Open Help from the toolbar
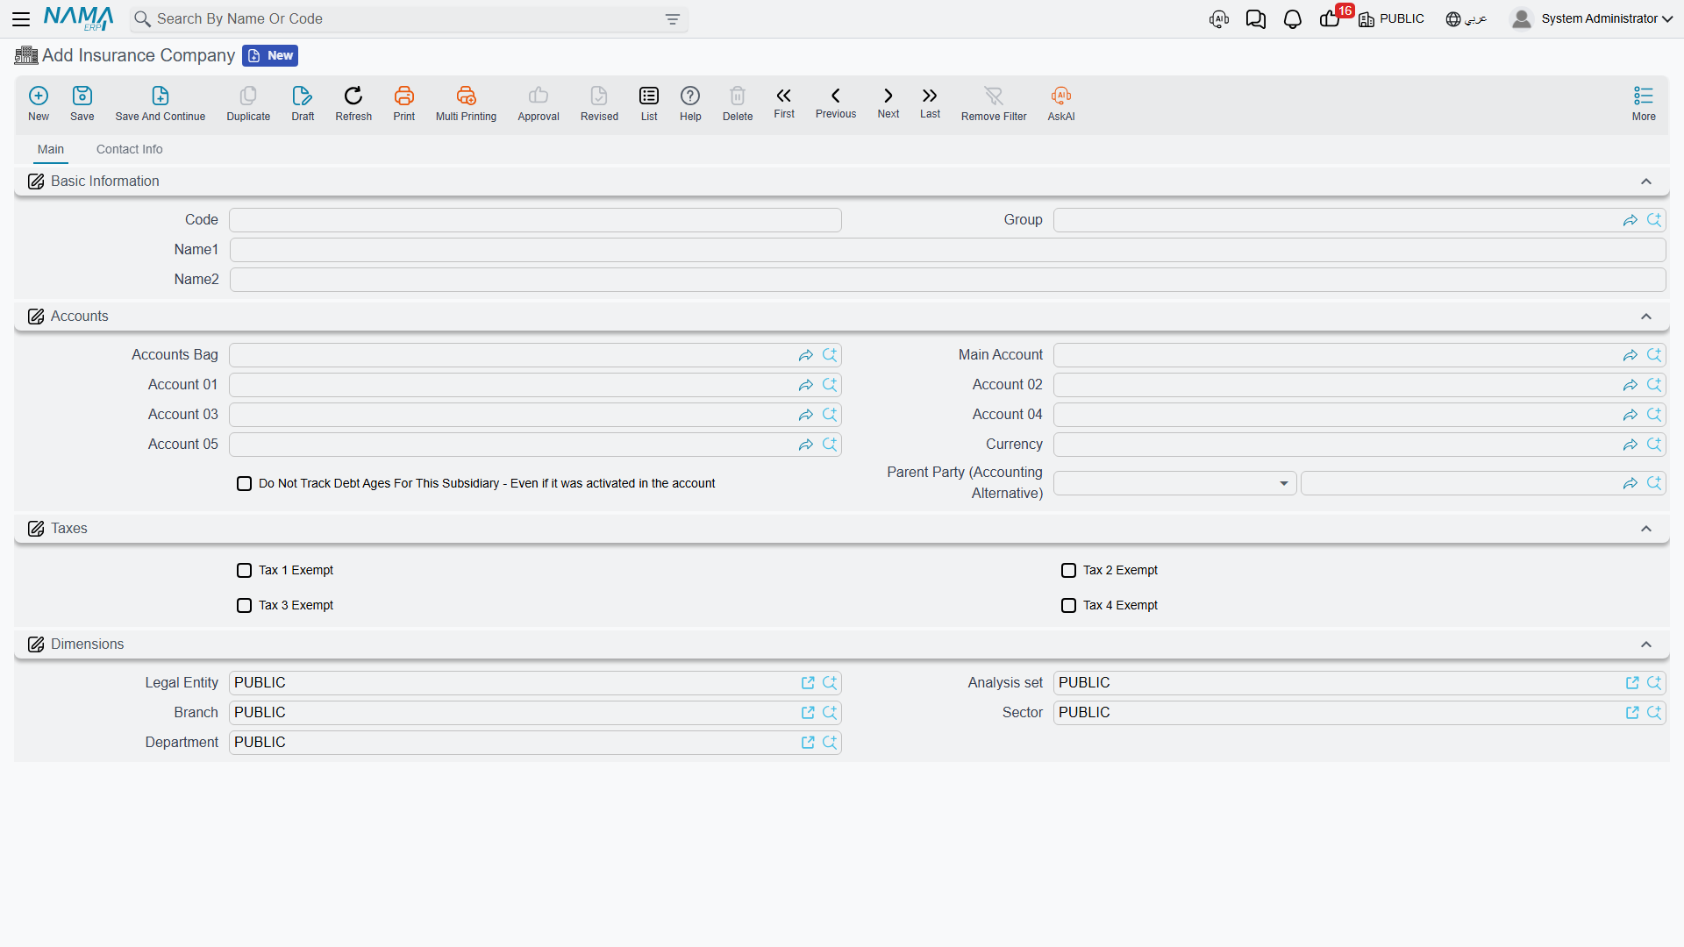The image size is (1684, 947). 690,103
